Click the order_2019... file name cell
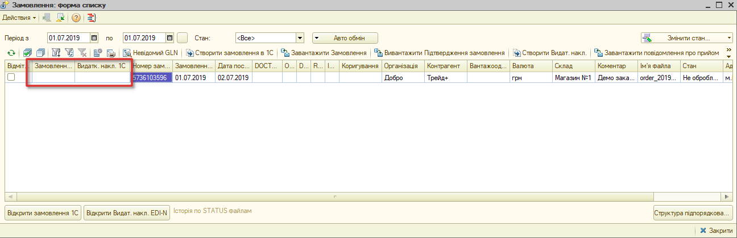Viewport: 737px width, 238px height. 659,78
